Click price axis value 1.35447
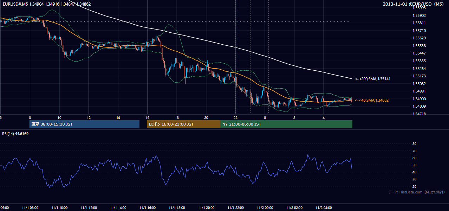This screenshot has height=211, width=449. [419, 53]
